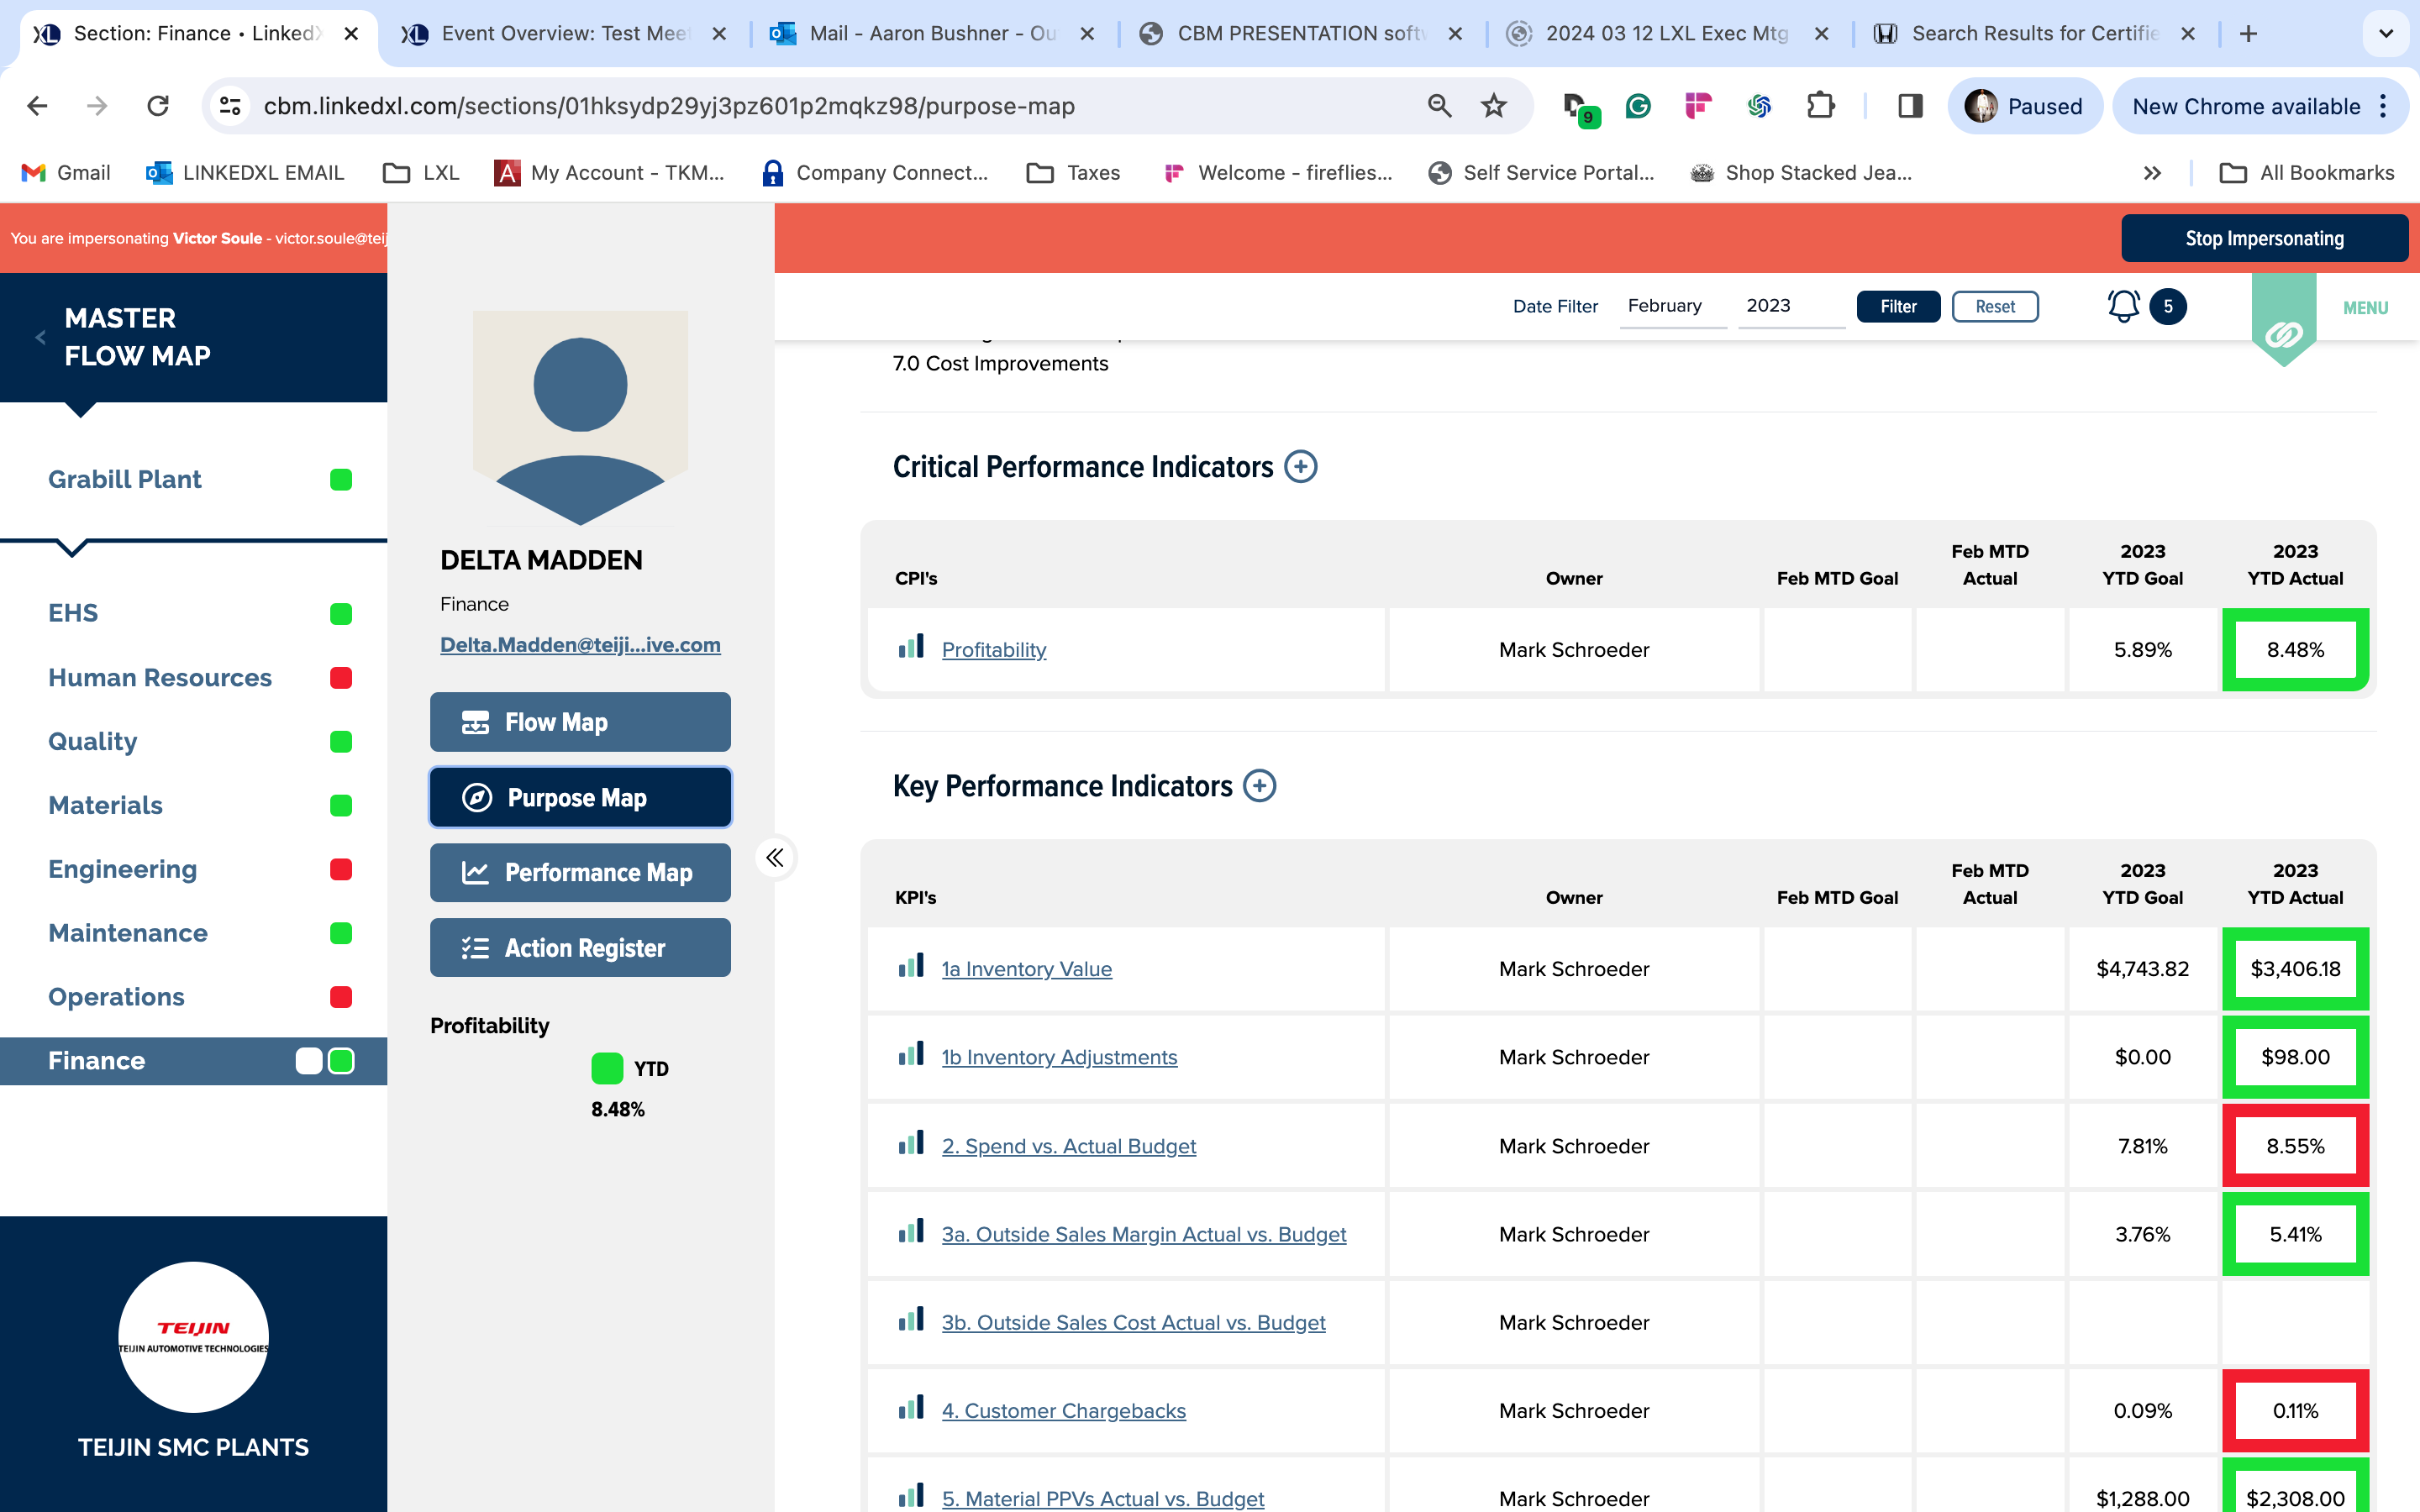The height and width of the screenshot is (1512, 2420).
Task: Select Operations section in sidebar
Action: [116, 997]
